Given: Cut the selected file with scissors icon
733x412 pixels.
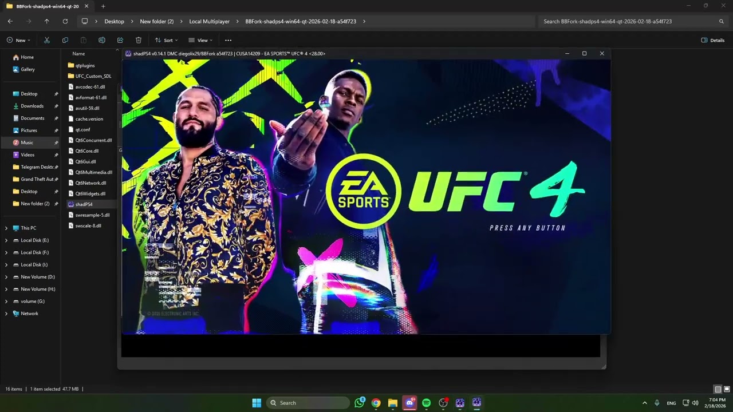Looking at the screenshot, I should pyautogui.click(x=47, y=40).
